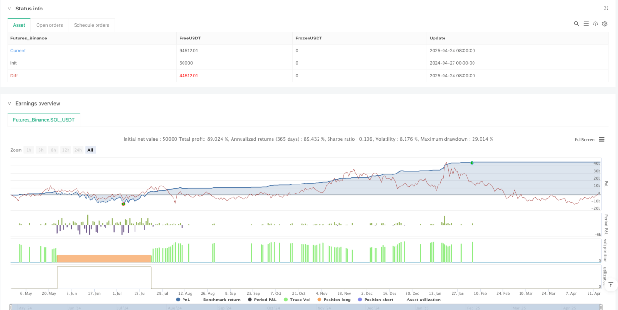The height and width of the screenshot is (310, 618).
Task: Click the chart range navigator bar at the bottom
Action: tap(309, 307)
